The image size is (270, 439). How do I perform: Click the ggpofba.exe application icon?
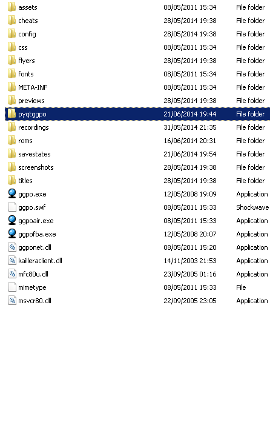(12, 234)
